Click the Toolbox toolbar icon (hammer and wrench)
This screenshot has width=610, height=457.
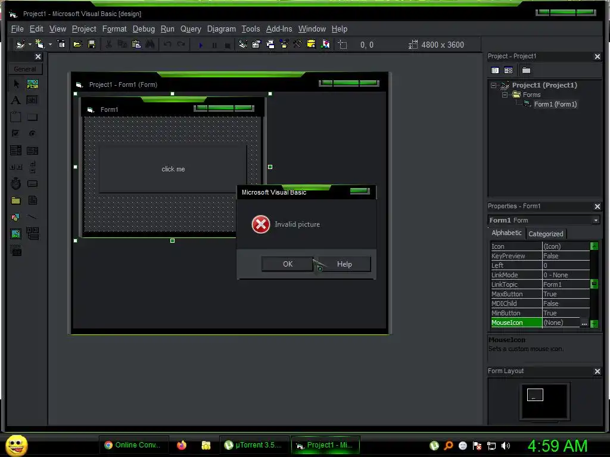click(297, 44)
